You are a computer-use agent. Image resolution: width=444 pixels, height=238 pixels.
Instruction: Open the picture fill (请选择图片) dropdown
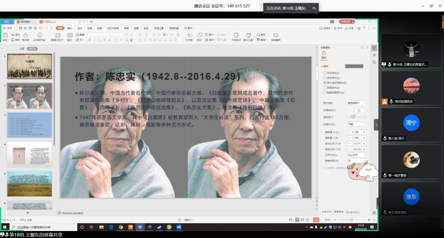click(356, 103)
